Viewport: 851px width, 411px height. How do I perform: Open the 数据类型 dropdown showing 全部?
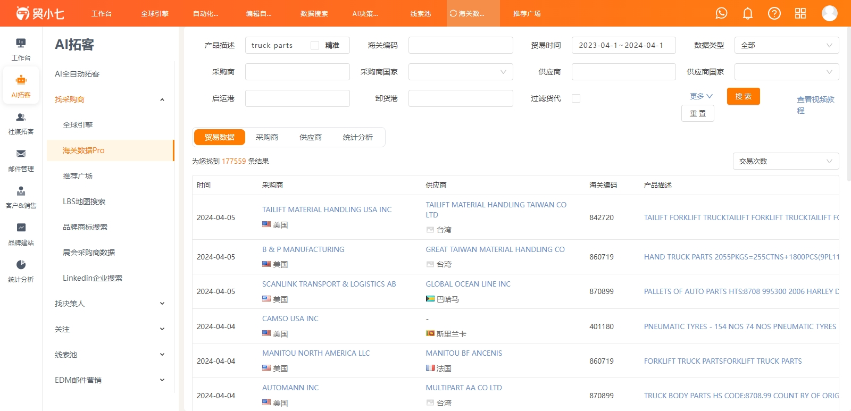(x=787, y=45)
